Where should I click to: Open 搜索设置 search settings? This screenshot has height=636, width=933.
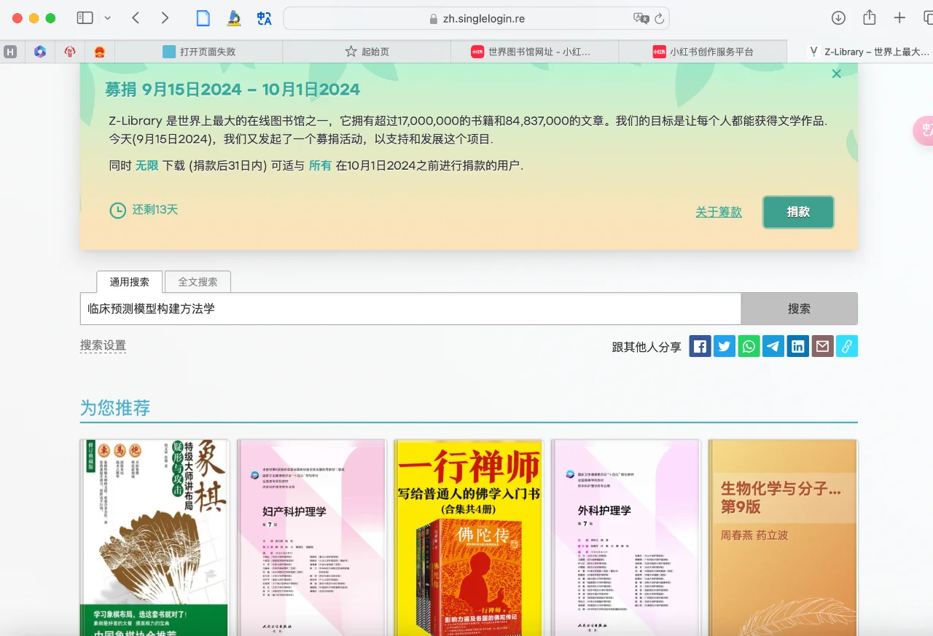pos(103,345)
